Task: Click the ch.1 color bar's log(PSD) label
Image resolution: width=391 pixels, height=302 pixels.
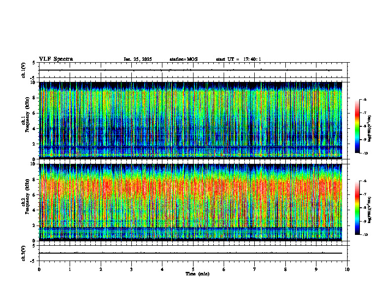Action: [x=370, y=129]
